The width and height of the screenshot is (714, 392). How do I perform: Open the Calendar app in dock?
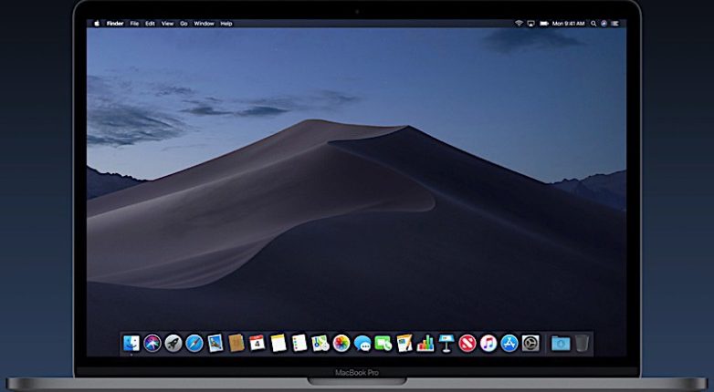(257, 343)
